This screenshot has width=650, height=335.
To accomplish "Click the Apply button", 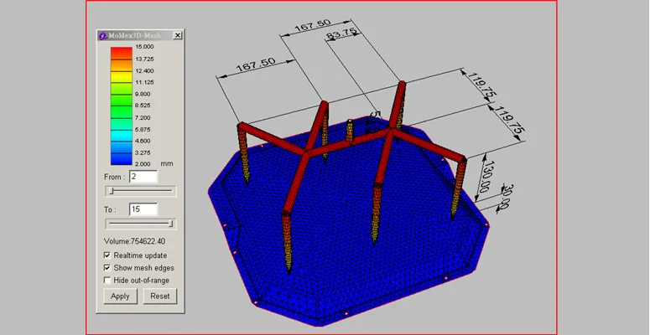I will (120, 296).
